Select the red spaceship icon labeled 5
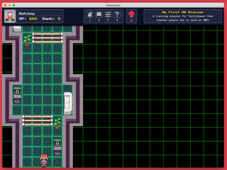The height and width of the screenshot is (170, 227). tap(131, 15)
